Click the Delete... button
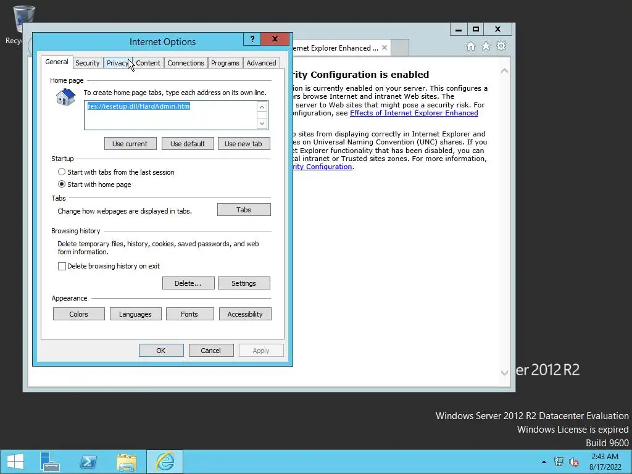 coord(188,283)
